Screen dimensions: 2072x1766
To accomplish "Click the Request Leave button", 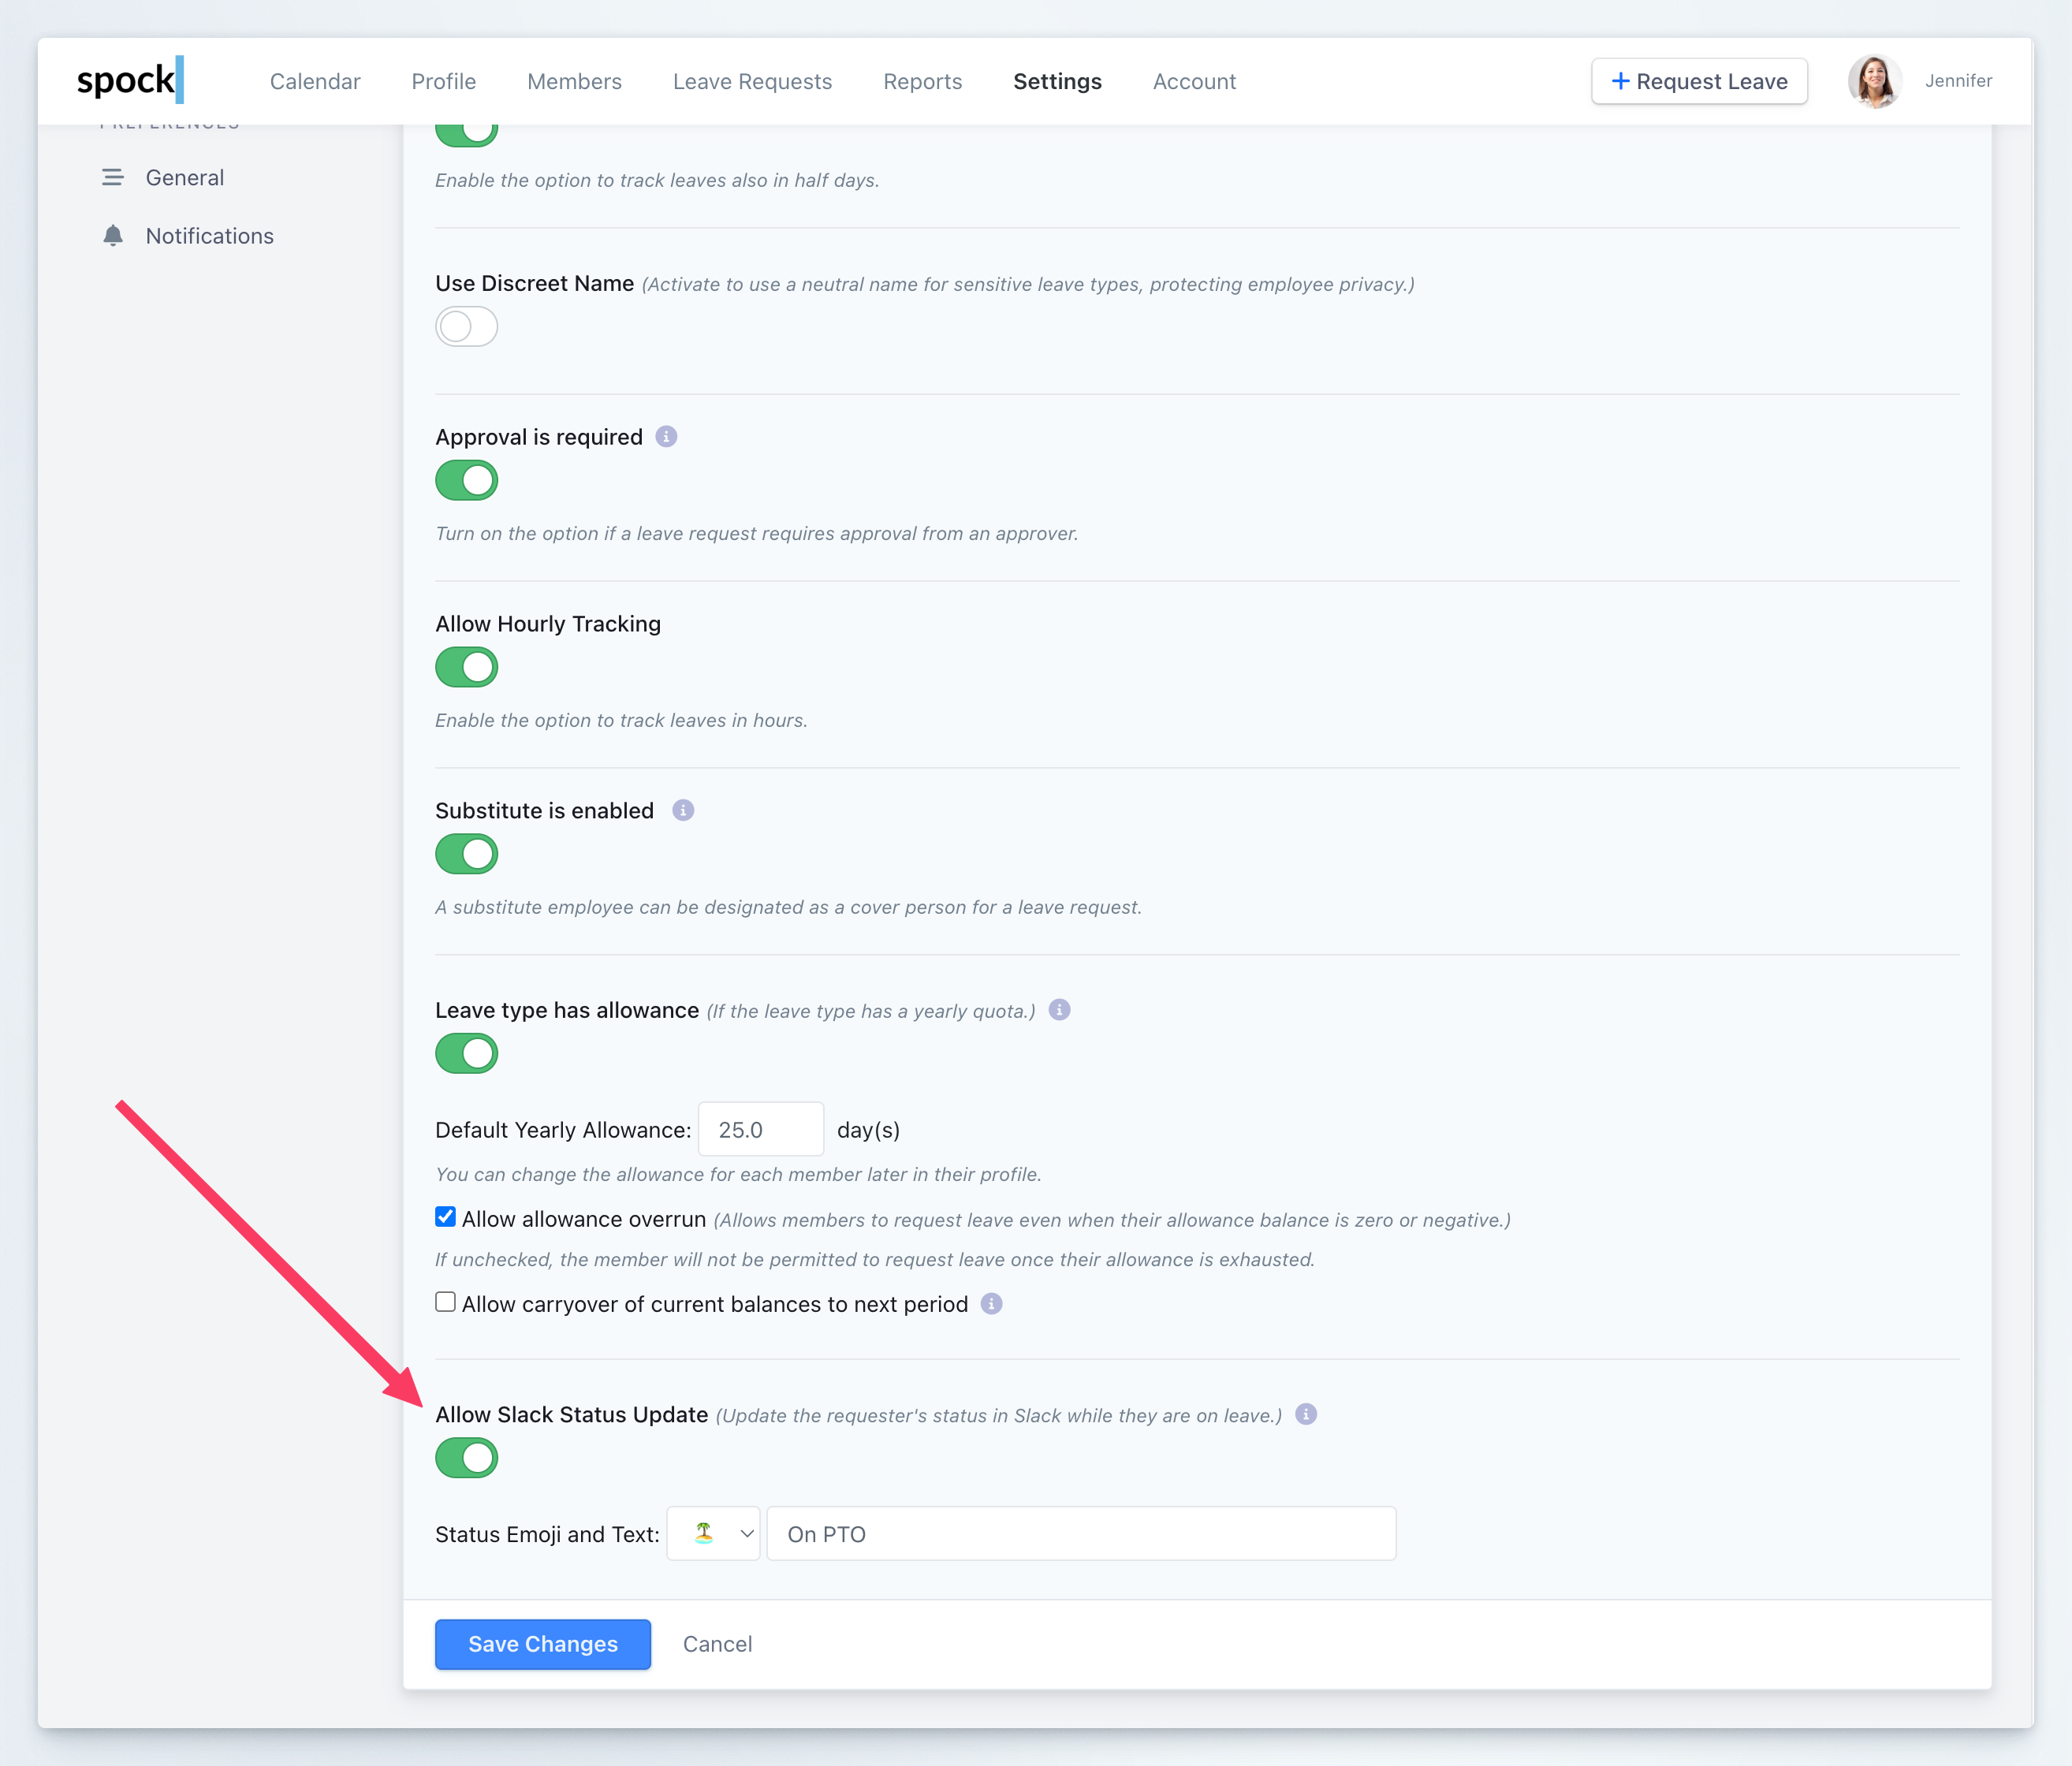I will (x=1699, y=81).
